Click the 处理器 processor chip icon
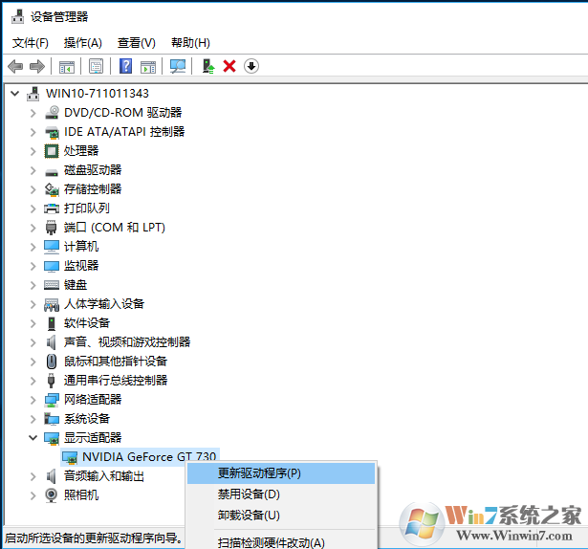The height and width of the screenshot is (549, 588). [52, 151]
